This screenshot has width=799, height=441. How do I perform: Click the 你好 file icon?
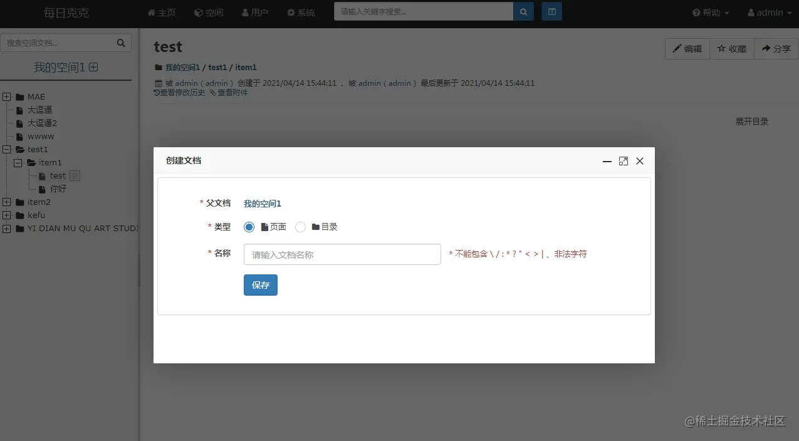click(43, 189)
